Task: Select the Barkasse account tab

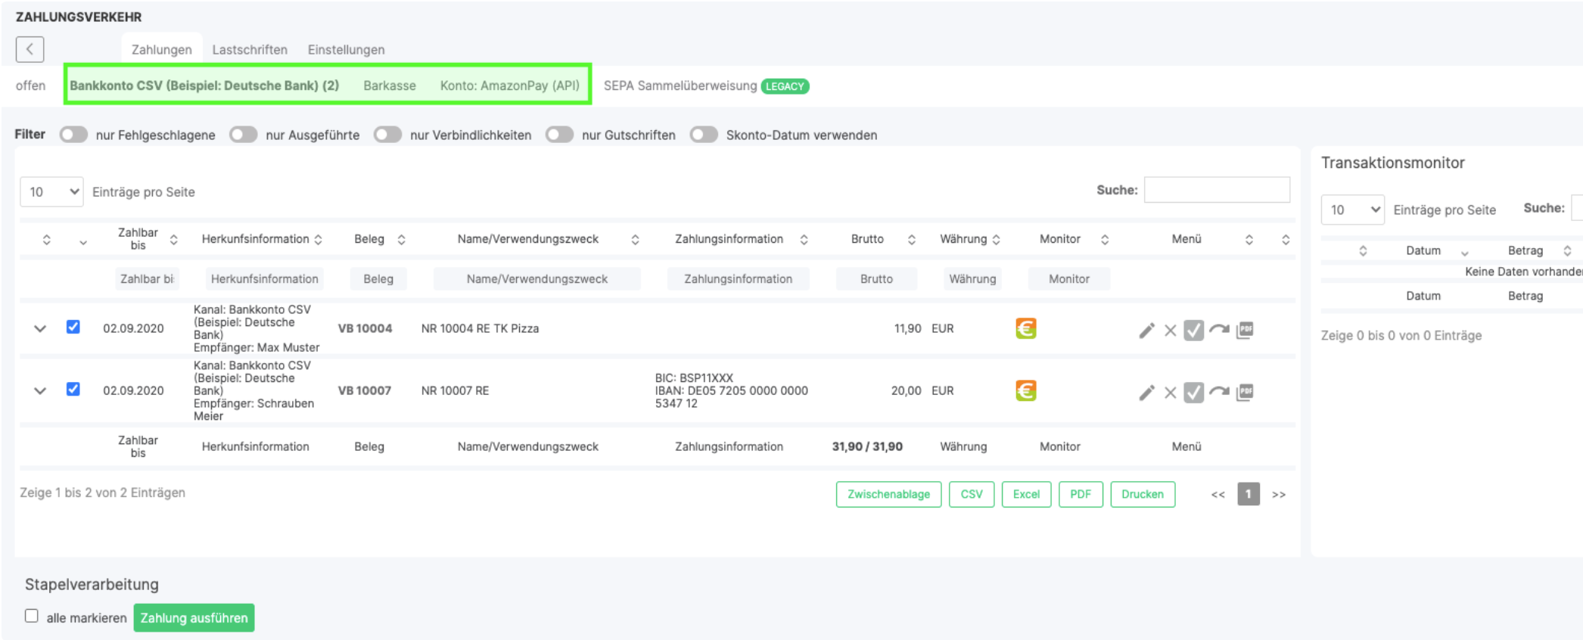Action: click(389, 85)
